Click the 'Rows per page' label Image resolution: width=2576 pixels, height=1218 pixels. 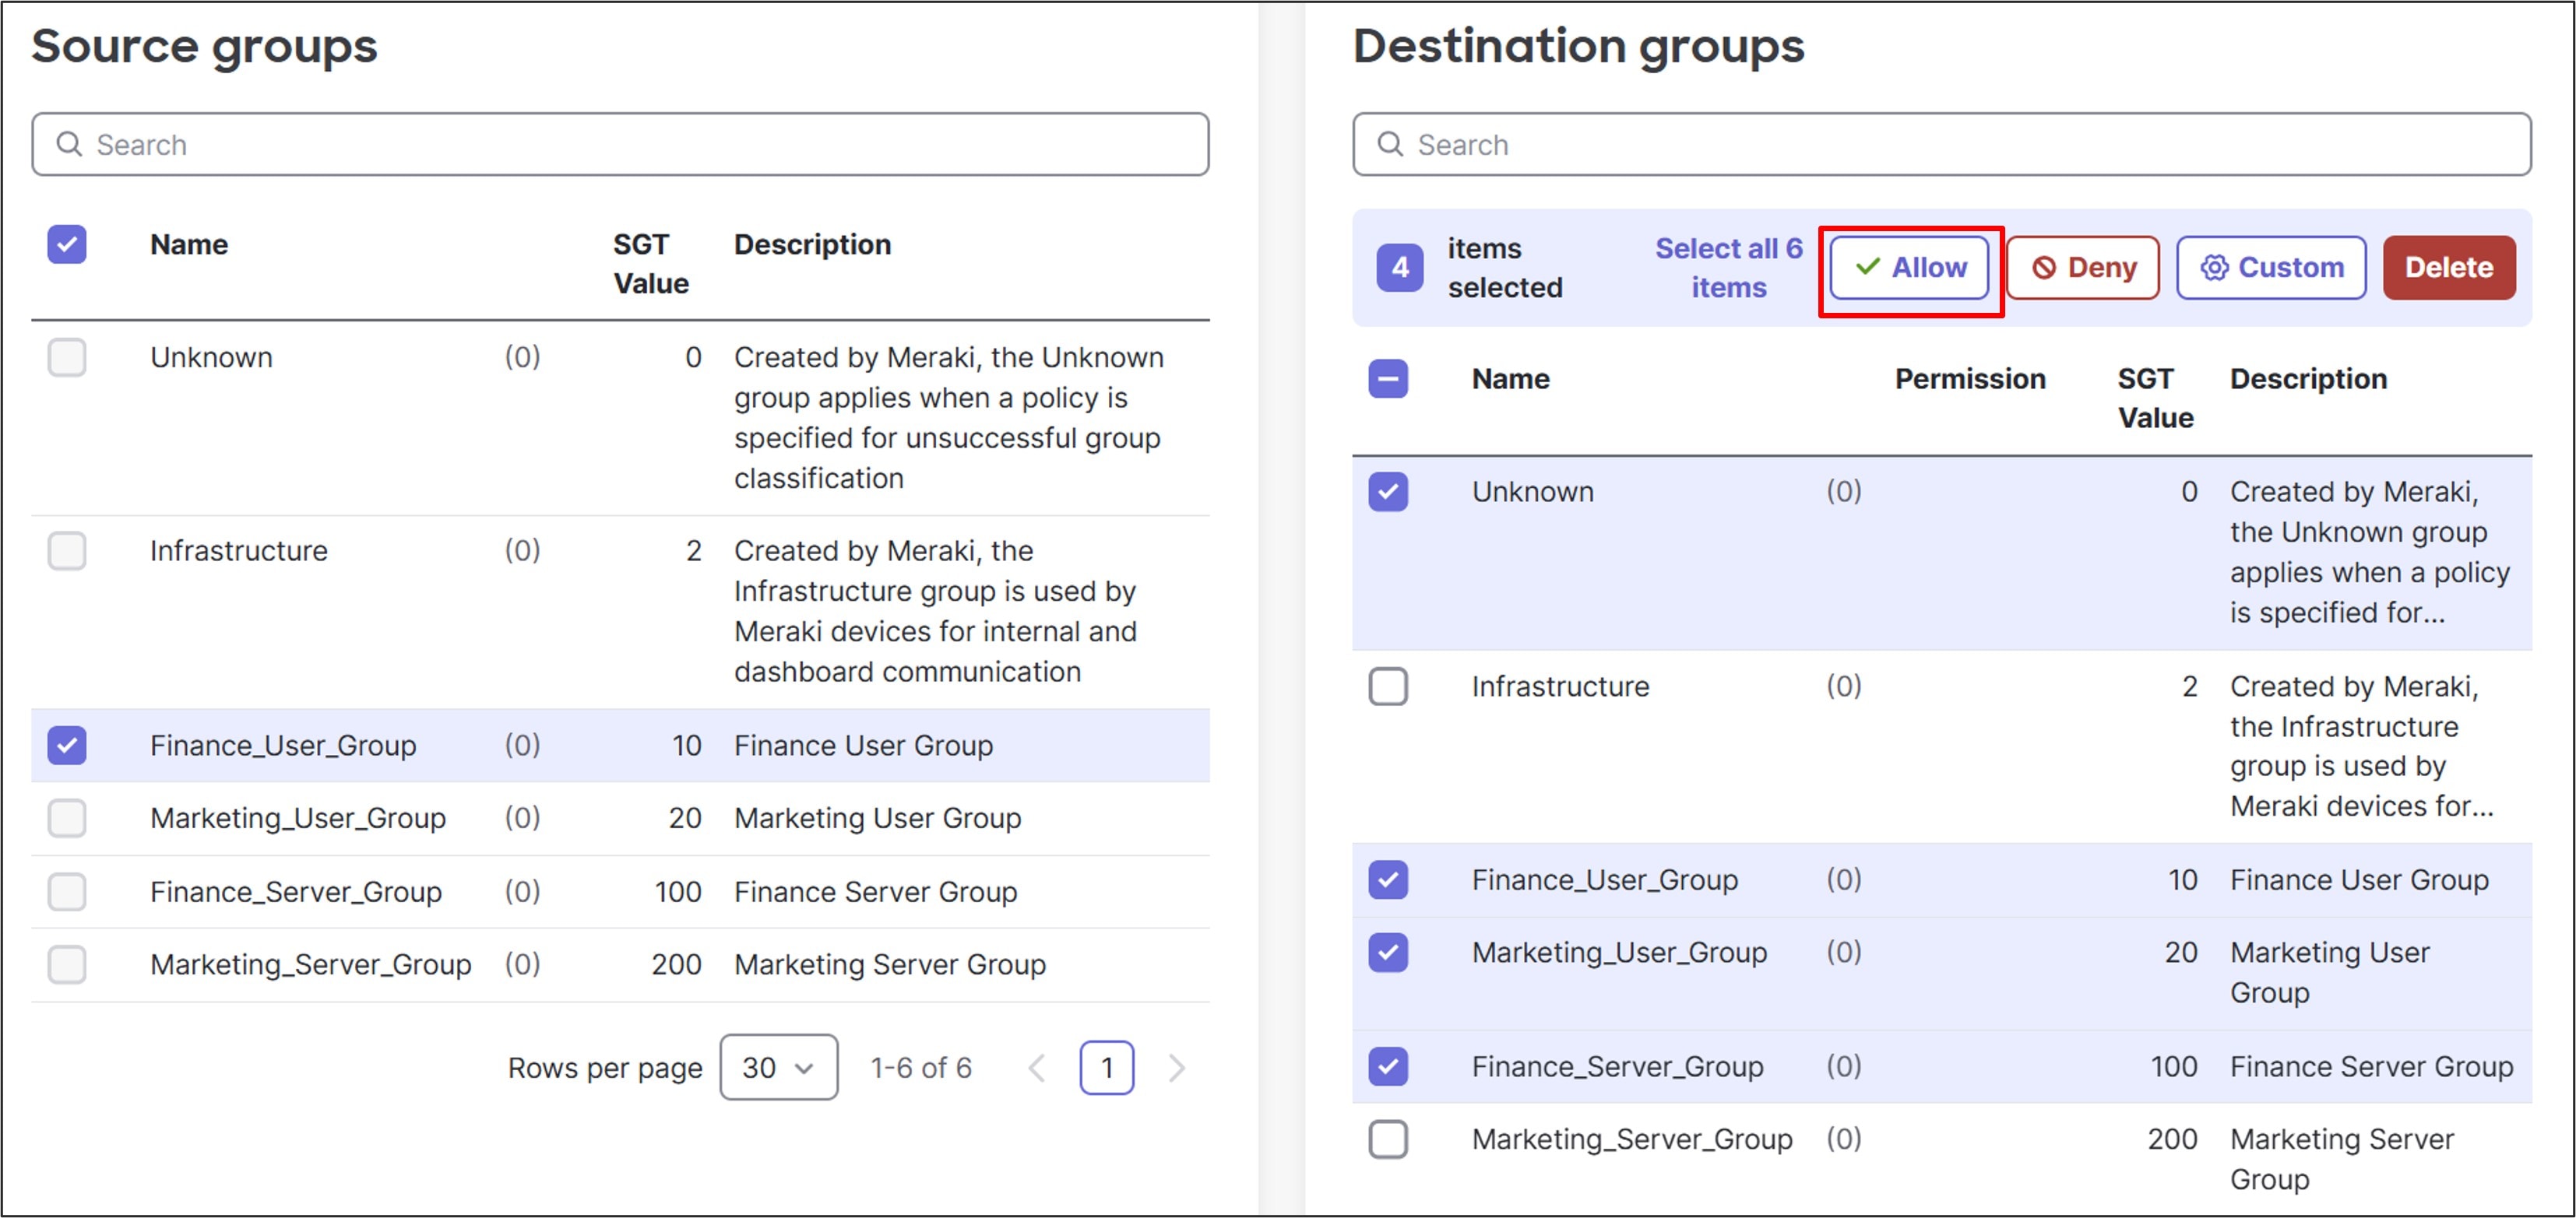pyautogui.click(x=605, y=1068)
